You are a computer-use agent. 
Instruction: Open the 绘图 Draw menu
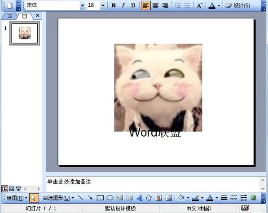coord(17,198)
